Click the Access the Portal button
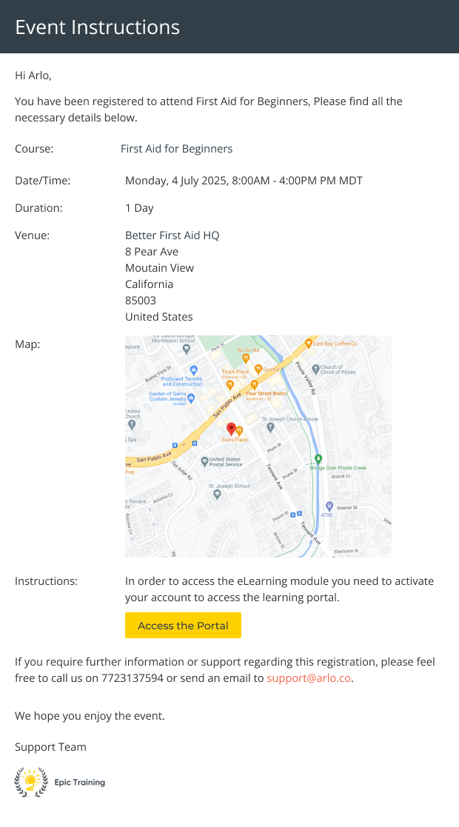Viewport: 459px width, 827px height. point(183,626)
